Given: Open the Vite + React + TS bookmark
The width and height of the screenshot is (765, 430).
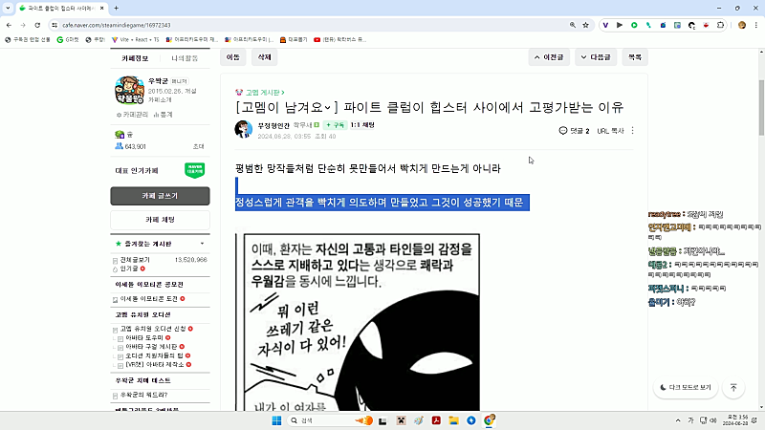Looking at the screenshot, I should point(135,39).
